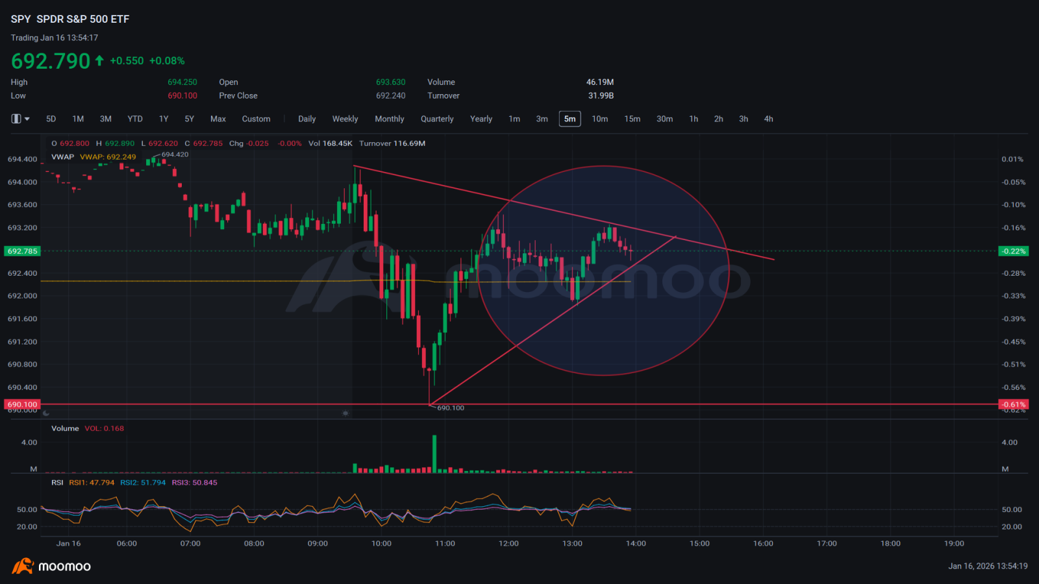The image size is (1039, 584).
Task: Click the RSI indicator label
Action: click(57, 482)
